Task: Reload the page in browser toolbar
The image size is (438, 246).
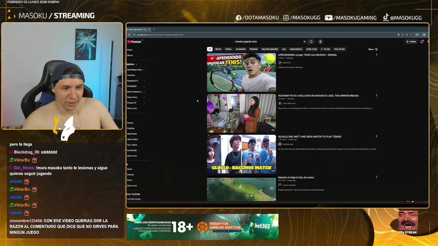Action: [x=129, y=35]
